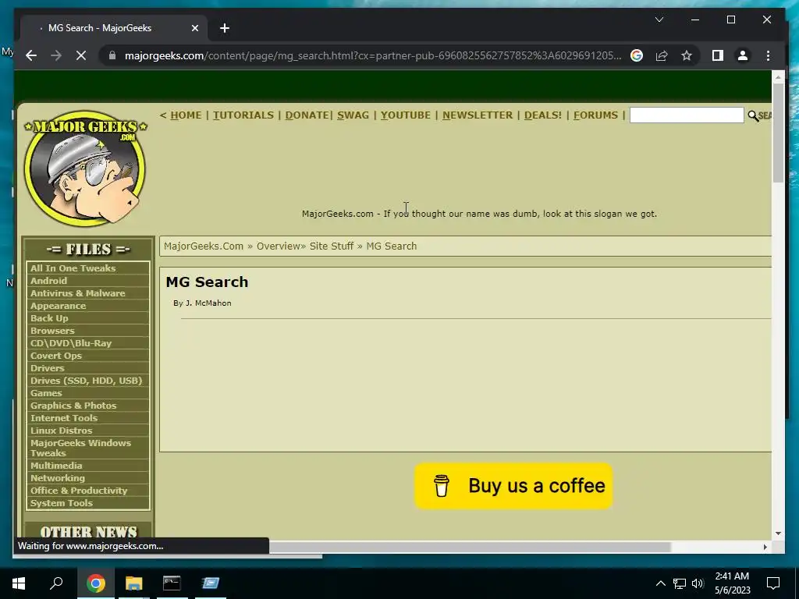Open File Explorer from taskbar
This screenshot has width=799, height=599.
[x=134, y=583]
